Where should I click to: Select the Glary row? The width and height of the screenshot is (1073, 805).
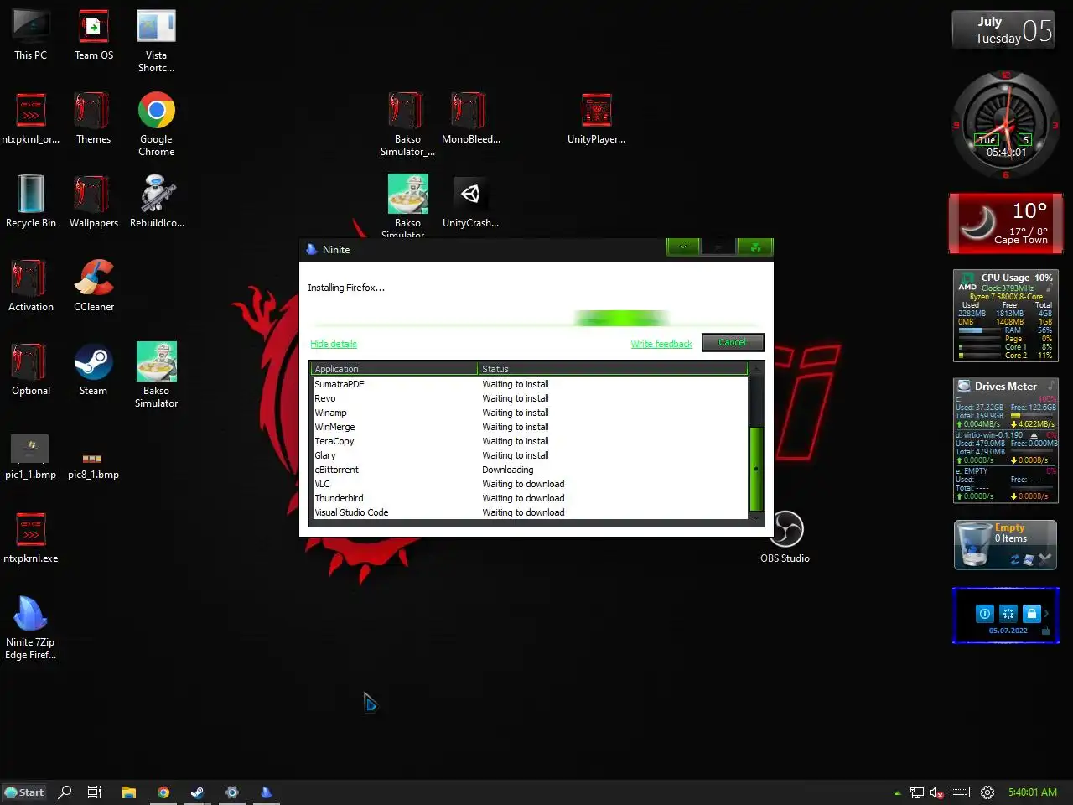coord(529,455)
